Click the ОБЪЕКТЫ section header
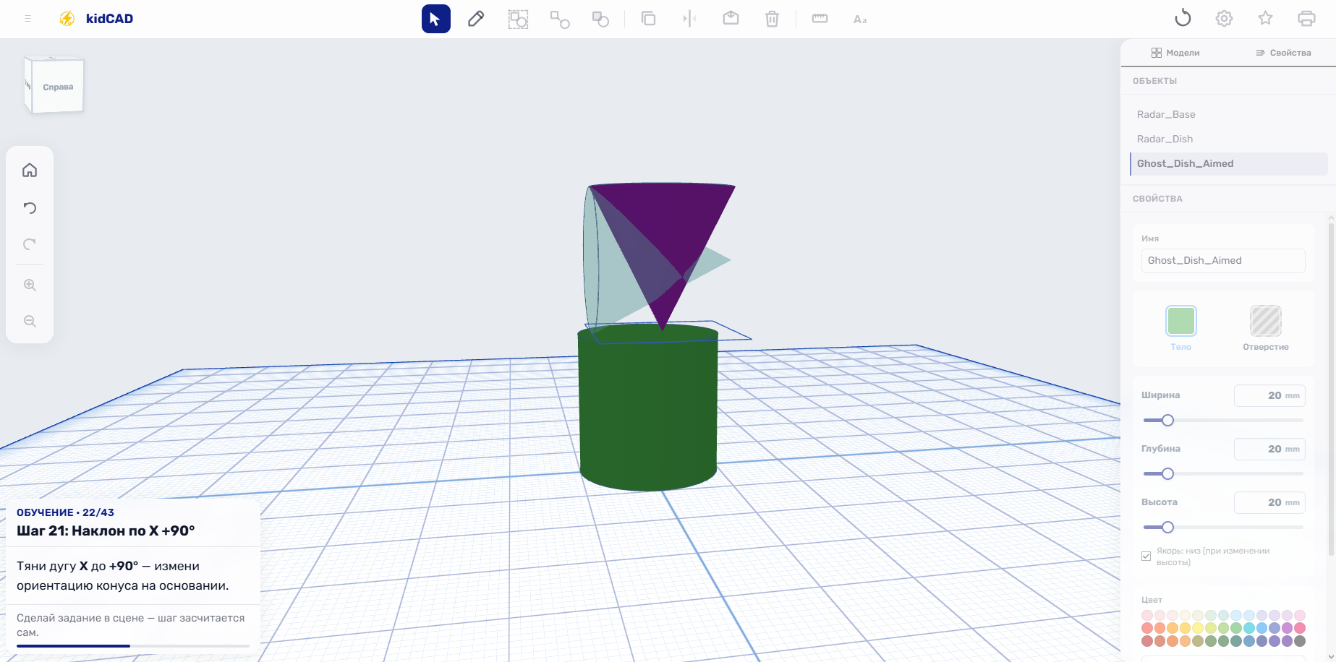This screenshot has width=1336, height=662. click(x=1154, y=81)
